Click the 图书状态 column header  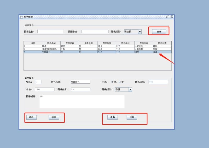pos(162,43)
